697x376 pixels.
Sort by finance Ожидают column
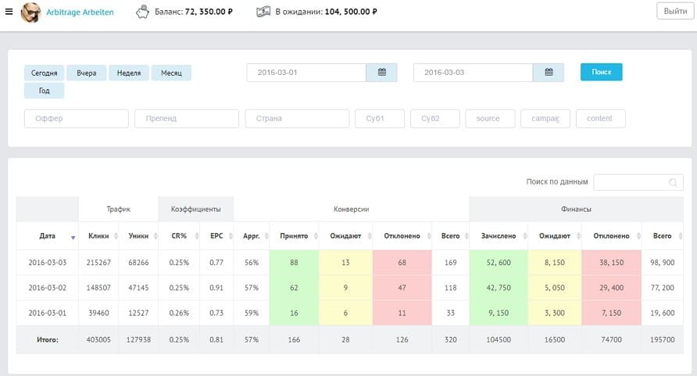click(x=555, y=236)
